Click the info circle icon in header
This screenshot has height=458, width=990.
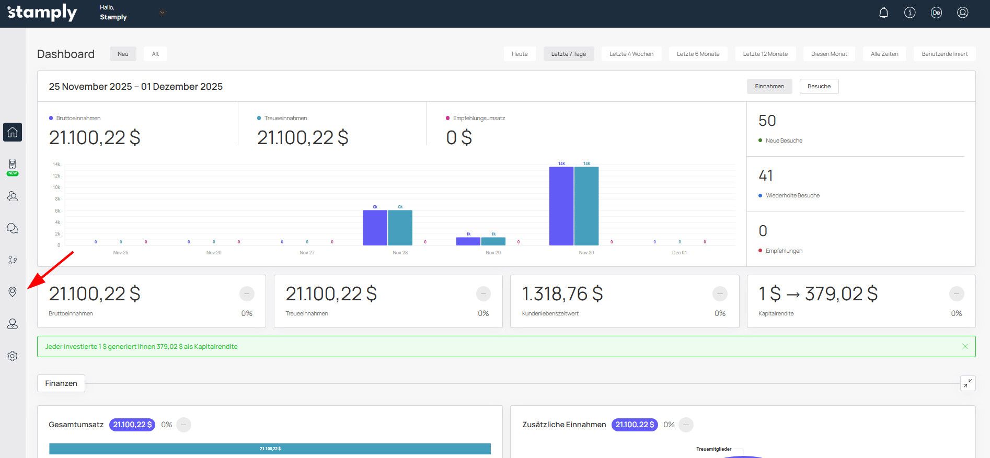point(910,13)
